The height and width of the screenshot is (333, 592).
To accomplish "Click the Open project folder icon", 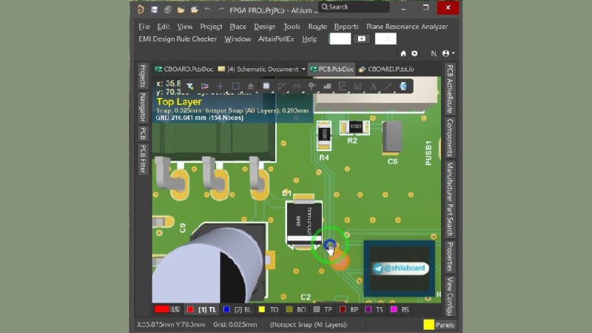I will tap(194, 10).
